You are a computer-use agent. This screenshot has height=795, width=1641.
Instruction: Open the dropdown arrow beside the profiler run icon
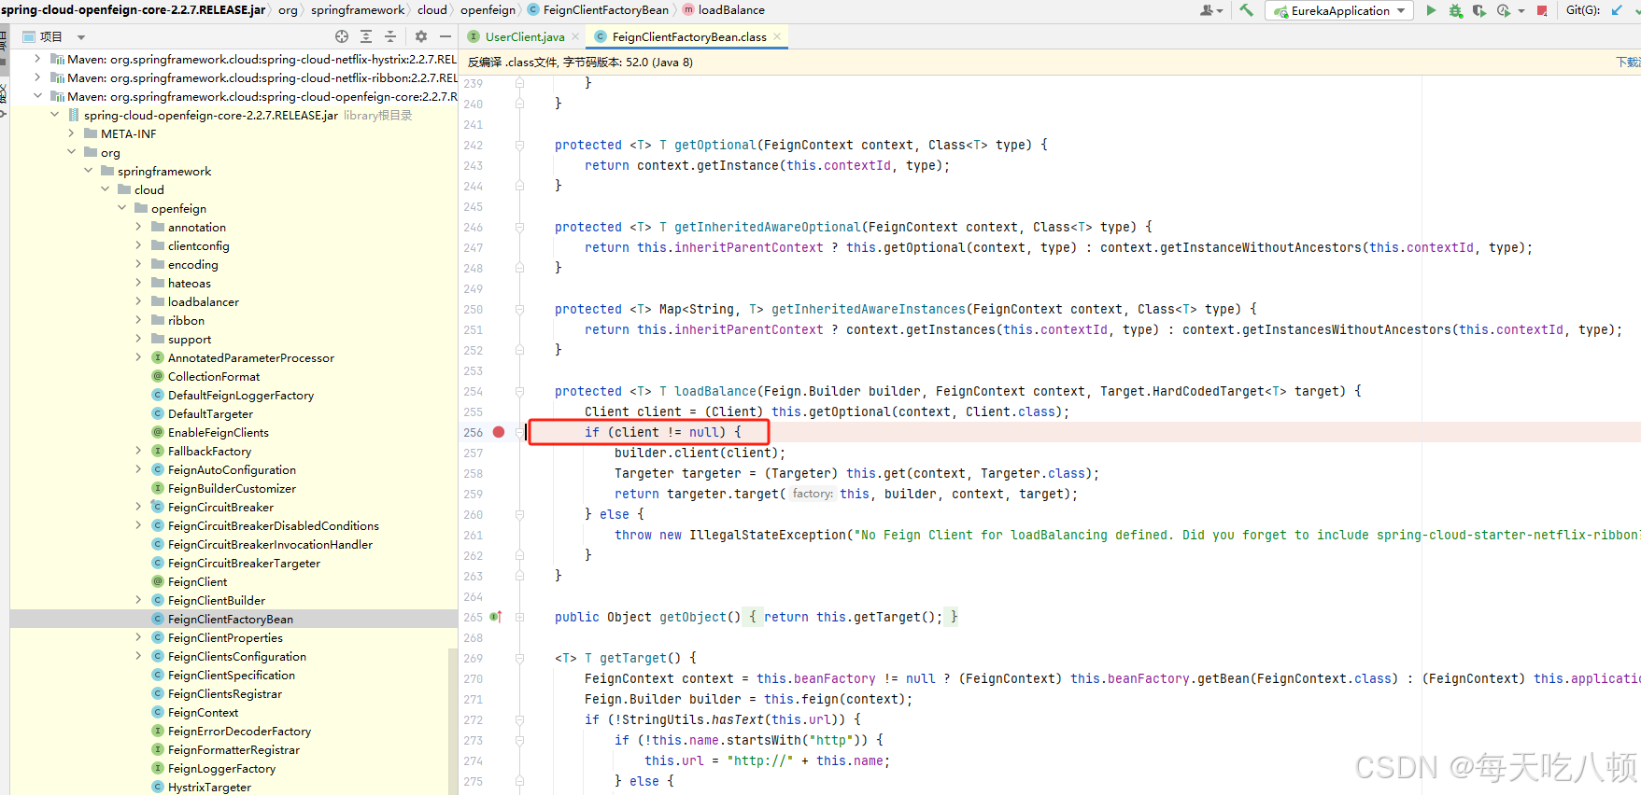[1521, 11]
